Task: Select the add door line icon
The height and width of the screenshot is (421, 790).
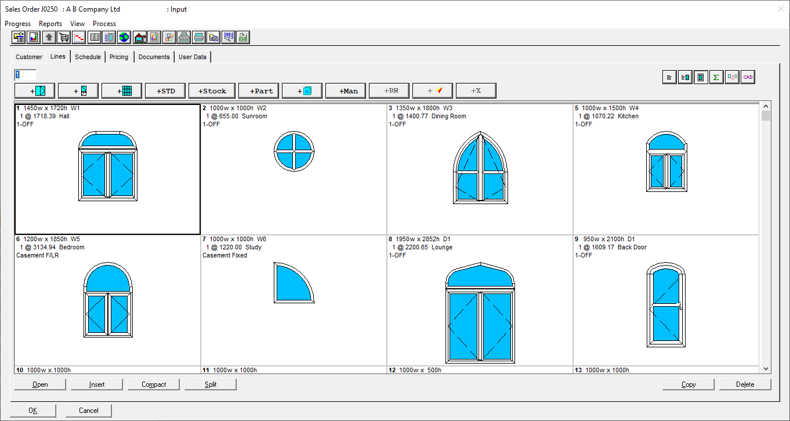Action: pos(78,90)
